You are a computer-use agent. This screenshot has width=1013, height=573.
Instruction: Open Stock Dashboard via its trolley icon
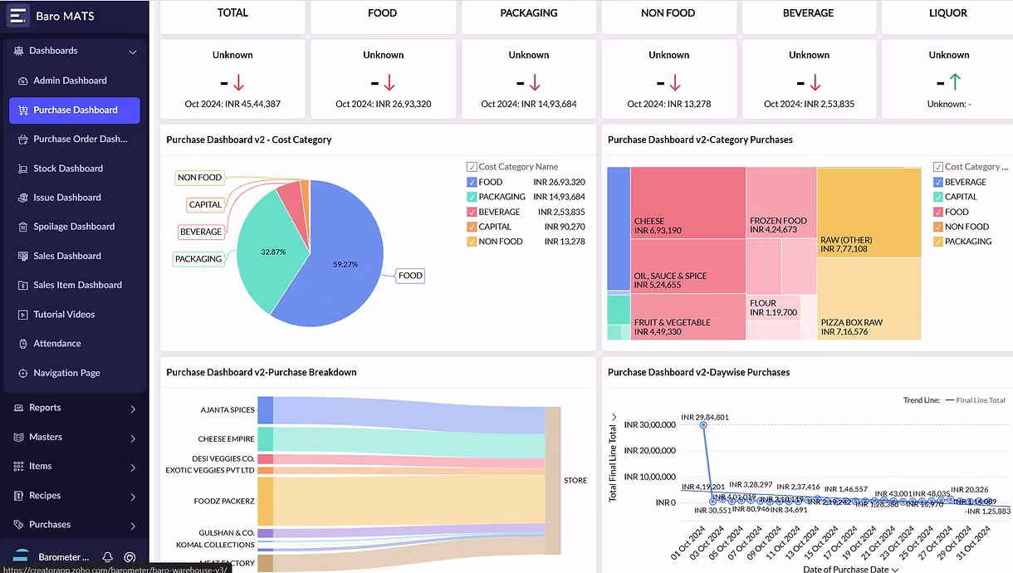[x=22, y=169]
